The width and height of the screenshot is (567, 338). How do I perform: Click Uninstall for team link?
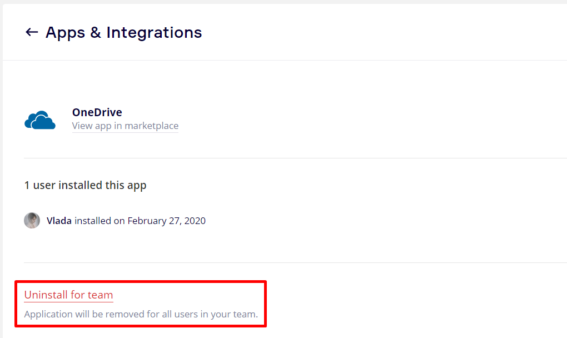point(68,295)
